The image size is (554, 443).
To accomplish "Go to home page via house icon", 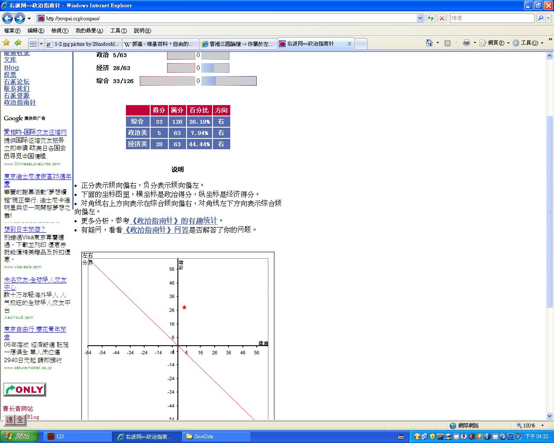I will 429,43.
